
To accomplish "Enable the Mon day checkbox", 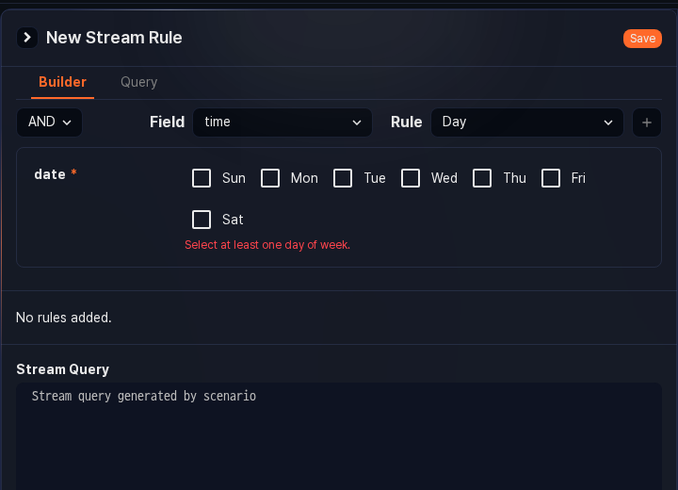I will [270, 178].
